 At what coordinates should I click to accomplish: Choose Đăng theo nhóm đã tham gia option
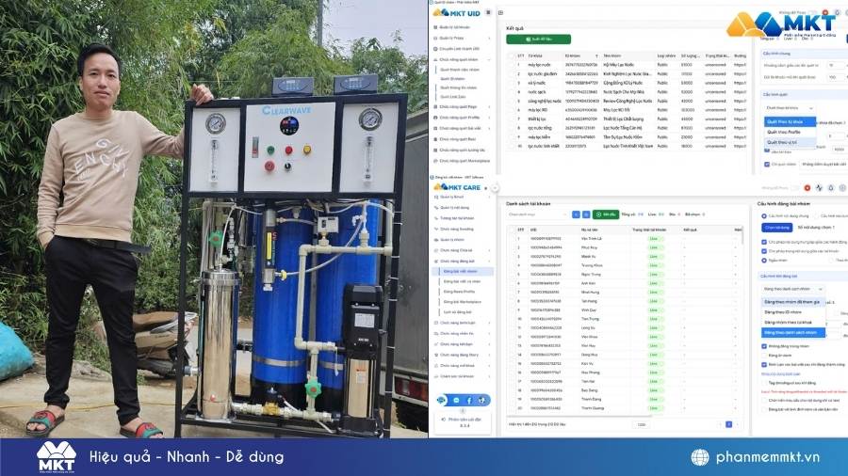(792, 302)
